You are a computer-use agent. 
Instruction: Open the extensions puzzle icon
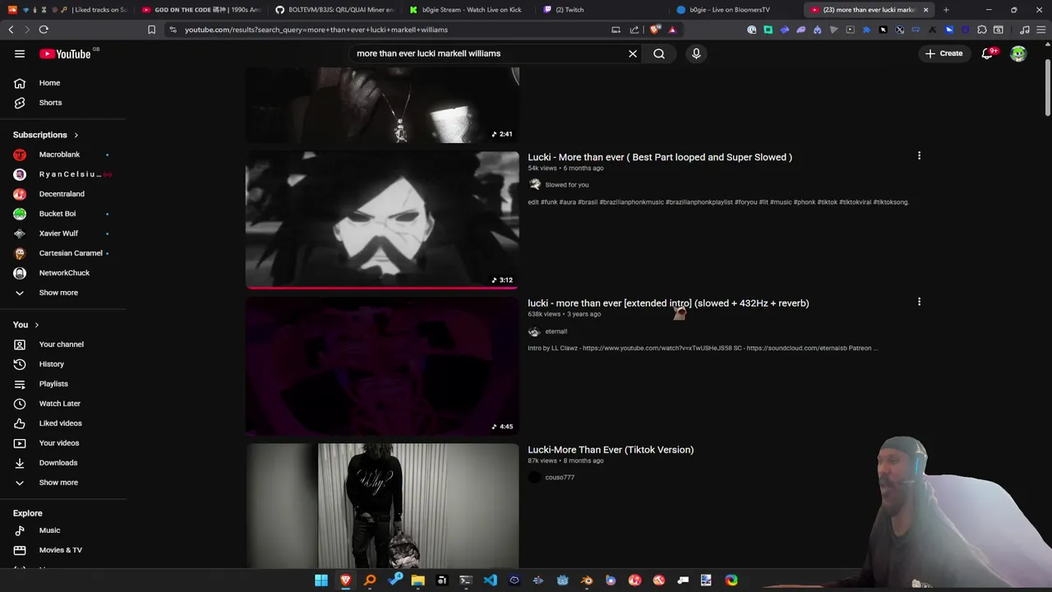(x=981, y=30)
